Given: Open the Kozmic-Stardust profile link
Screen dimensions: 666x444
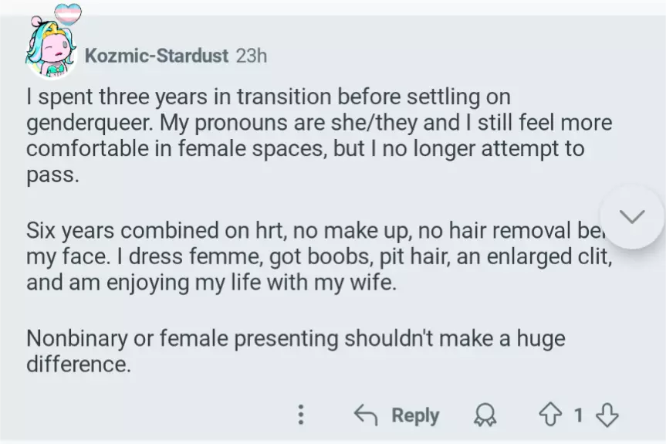Looking at the screenshot, I should pyautogui.click(x=157, y=56).
